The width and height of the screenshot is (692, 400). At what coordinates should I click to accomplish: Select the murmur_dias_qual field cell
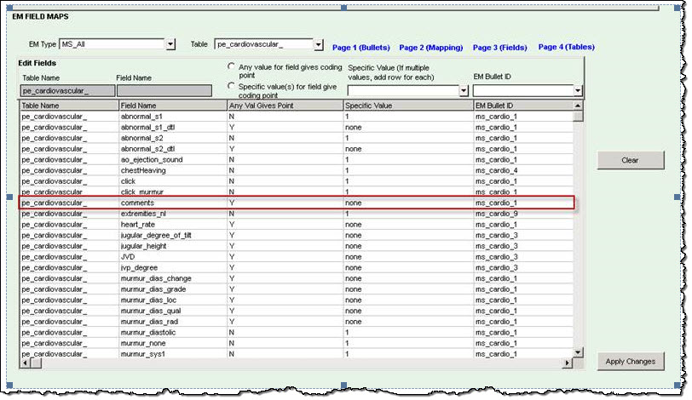(x=173, y=311)
